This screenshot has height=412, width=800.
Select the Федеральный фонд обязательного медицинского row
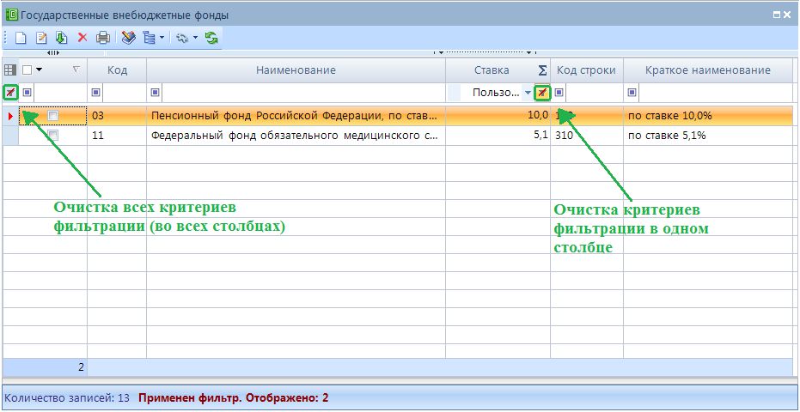tap(296, 136)
